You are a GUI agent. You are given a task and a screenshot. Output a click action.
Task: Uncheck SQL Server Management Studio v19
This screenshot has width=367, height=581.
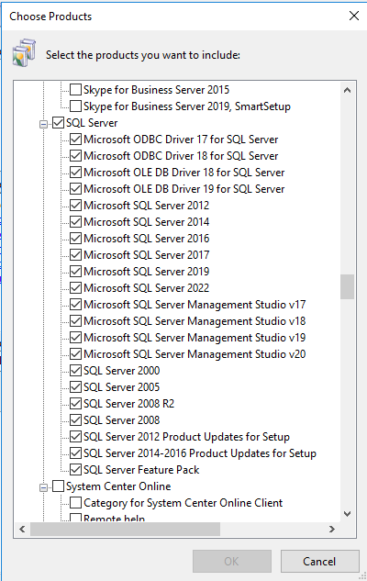pos(75,338)
